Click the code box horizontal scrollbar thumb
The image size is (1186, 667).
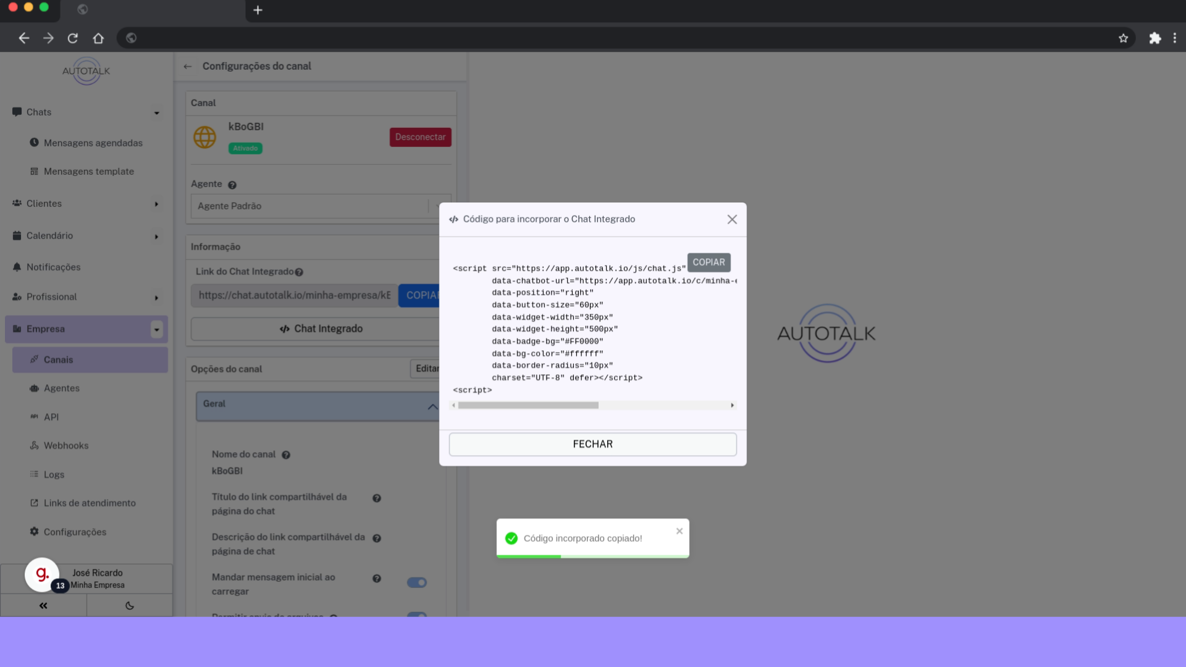[x=528, y=405]
